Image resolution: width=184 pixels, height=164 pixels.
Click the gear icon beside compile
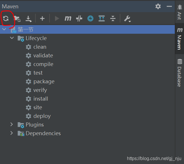click(x=29, y=64)
